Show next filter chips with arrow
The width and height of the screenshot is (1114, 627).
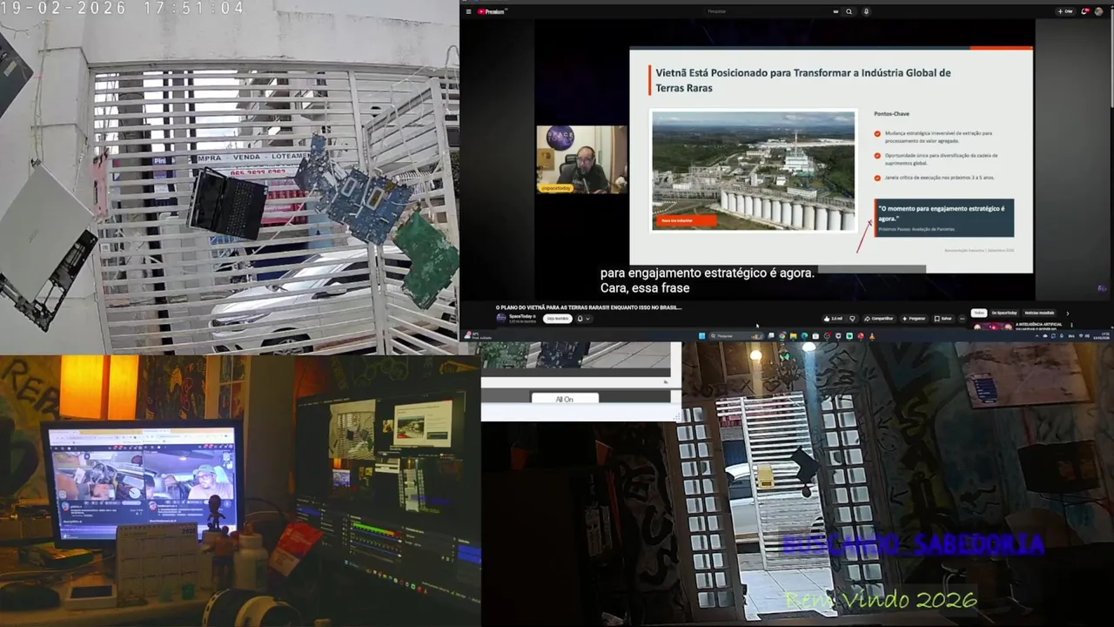pos(1068,313)
